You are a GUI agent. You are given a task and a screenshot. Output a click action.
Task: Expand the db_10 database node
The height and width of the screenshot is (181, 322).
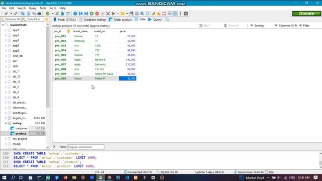pos(6,76)
